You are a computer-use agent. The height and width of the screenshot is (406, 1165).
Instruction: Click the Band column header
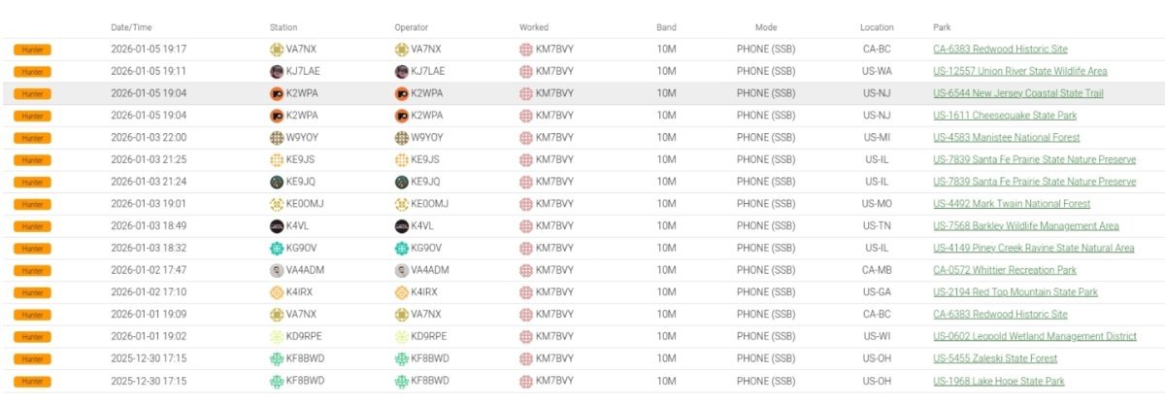tap(666, 27)
